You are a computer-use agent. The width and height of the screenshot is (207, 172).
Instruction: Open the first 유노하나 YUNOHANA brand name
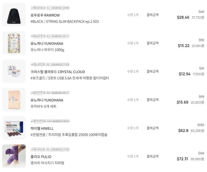coord(47,44)
